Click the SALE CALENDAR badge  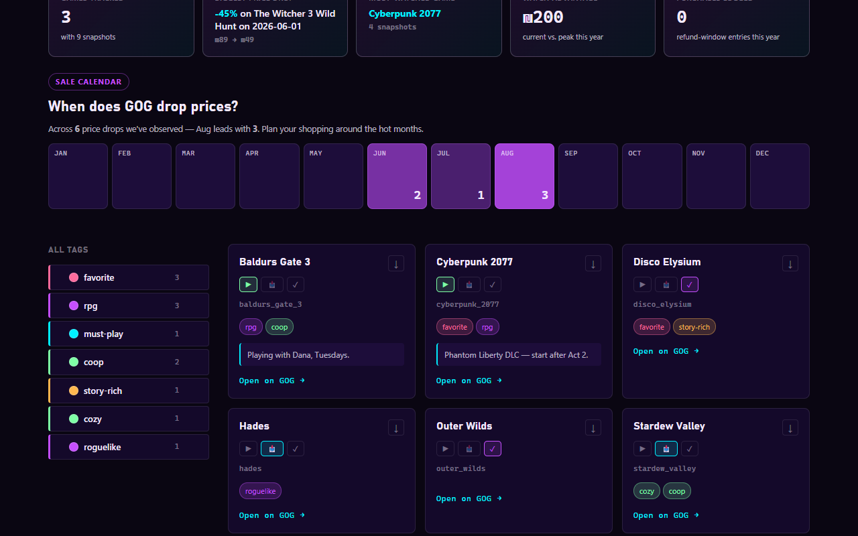pyautogui.click(x=88, y=82)
